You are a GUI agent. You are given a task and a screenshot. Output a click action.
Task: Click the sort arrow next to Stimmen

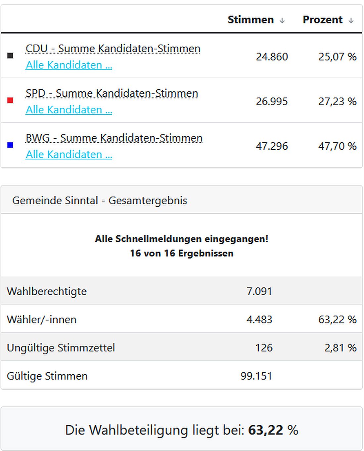click(x=282, y=20)
